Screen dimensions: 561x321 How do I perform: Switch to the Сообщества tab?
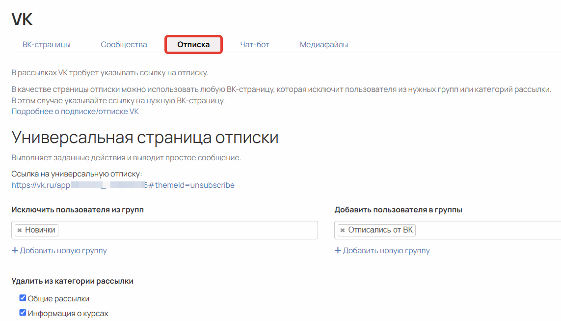click(x=124, y=44)
